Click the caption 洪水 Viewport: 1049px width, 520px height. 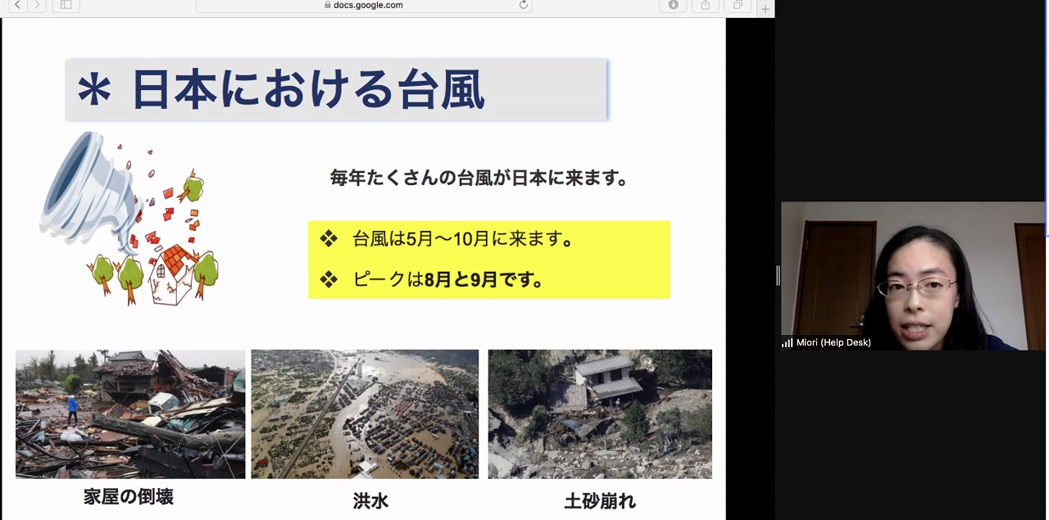tap(370, 500)
